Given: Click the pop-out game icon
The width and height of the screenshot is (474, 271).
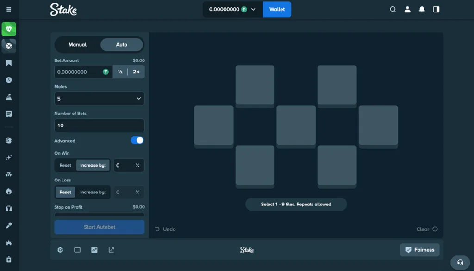Looking at the screenshot, I should pyautogui.click(x=111, y=250).
